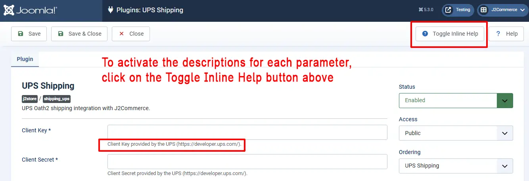Click the Client Secret description text
529x181 pixels.
pyautogui.click(x=177, y=173)
